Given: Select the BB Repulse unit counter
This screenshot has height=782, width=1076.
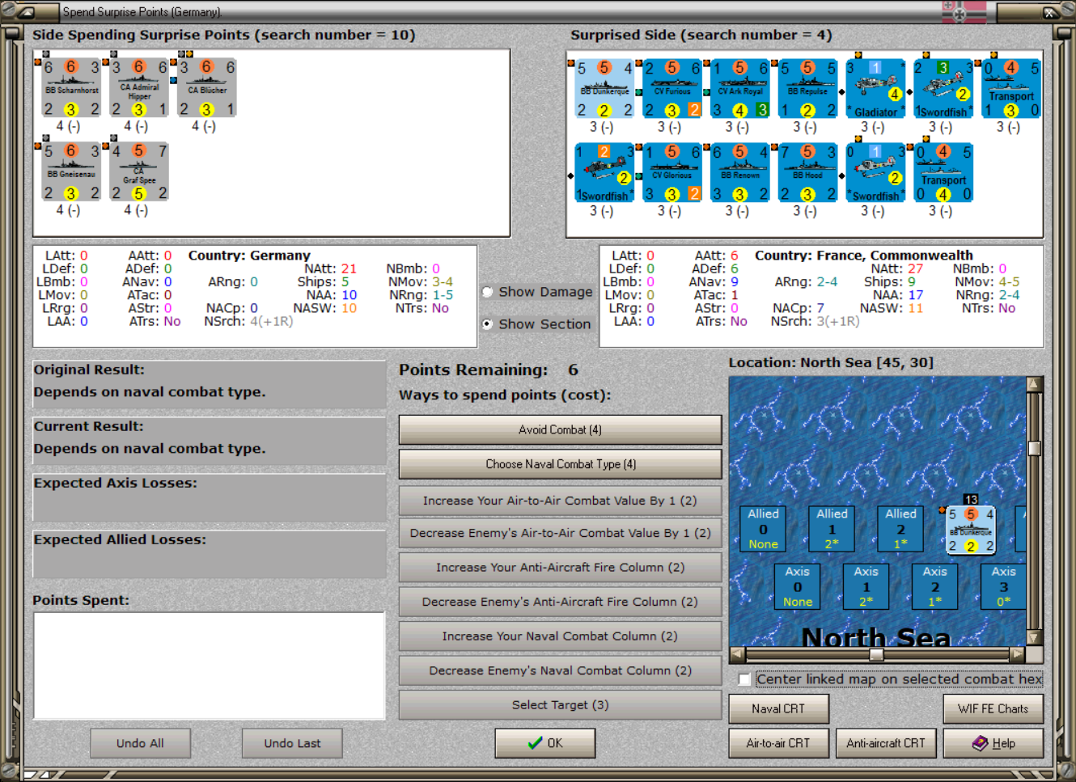Looking at the screenshot, I should coord(808,89).
